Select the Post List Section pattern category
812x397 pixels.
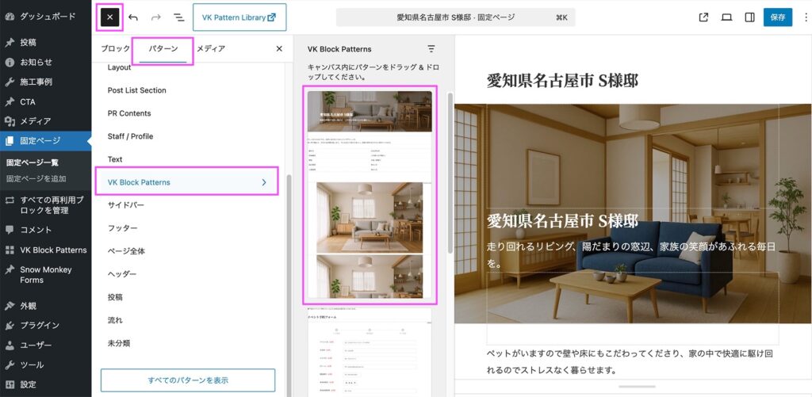(x=136, y=90)
